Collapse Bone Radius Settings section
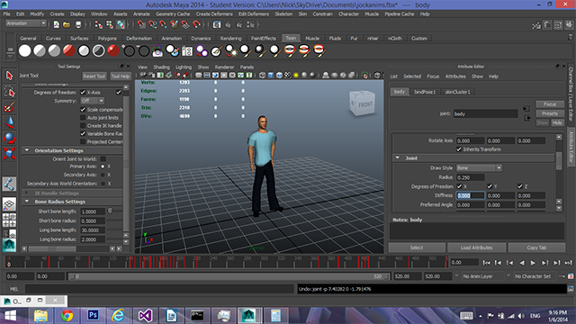The height and width of the screenshot is (324, 576). (27, 202)
